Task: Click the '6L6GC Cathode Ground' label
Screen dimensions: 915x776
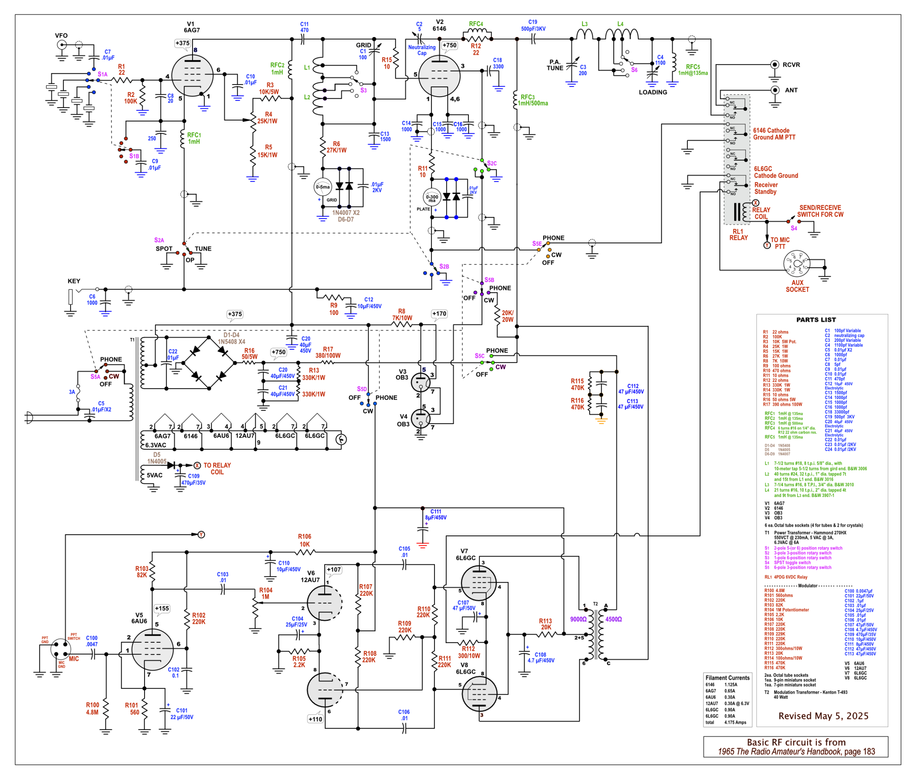Action: coord(776,172)
